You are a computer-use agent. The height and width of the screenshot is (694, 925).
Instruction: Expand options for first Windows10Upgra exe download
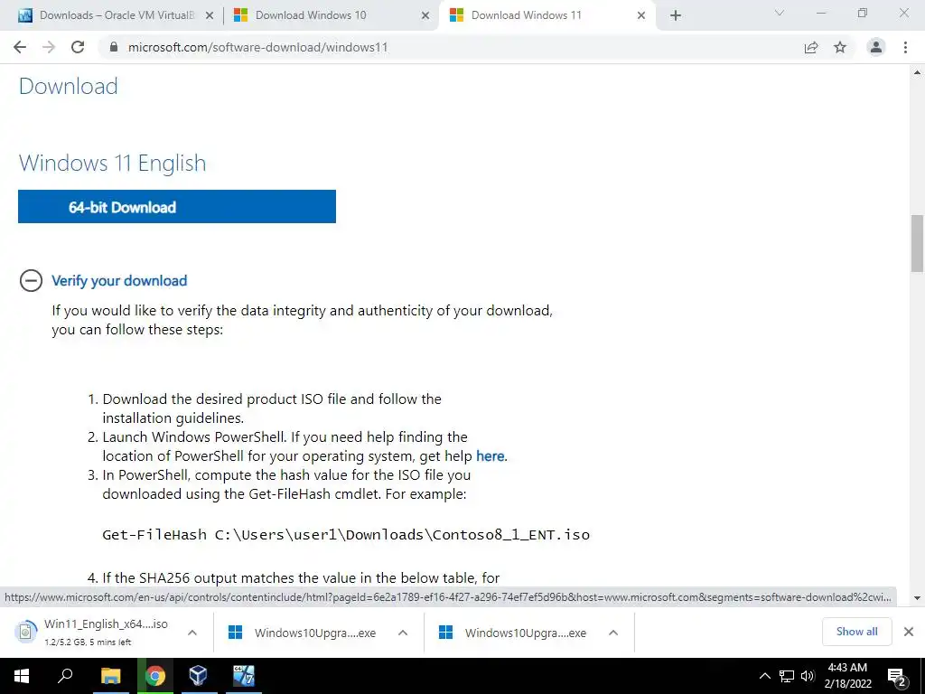[403, 633]
